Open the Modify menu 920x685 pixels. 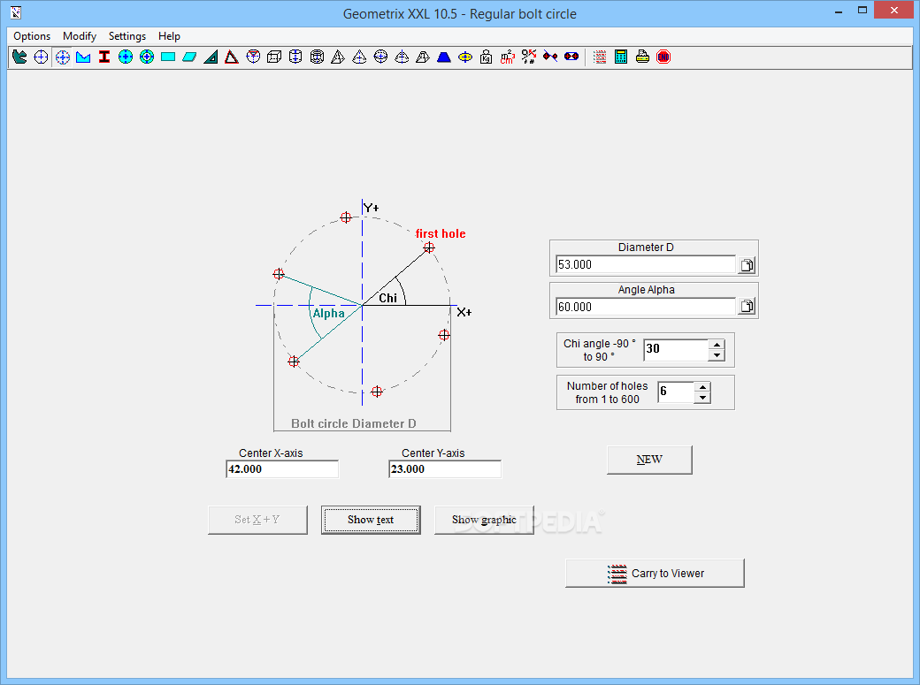80,35
